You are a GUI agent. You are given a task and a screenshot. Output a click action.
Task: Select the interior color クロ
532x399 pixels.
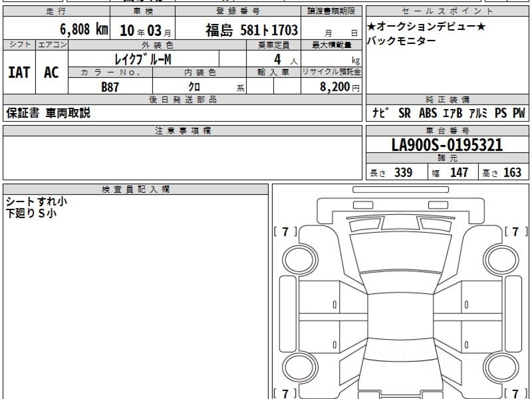[x=195, y=87]
